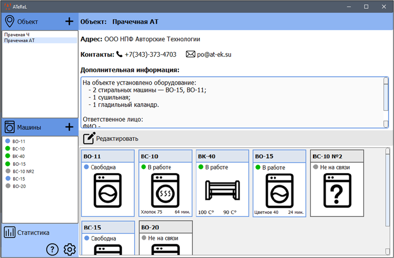Open the ВО-20 card title
394x258 pixels.
click(150, 228)
